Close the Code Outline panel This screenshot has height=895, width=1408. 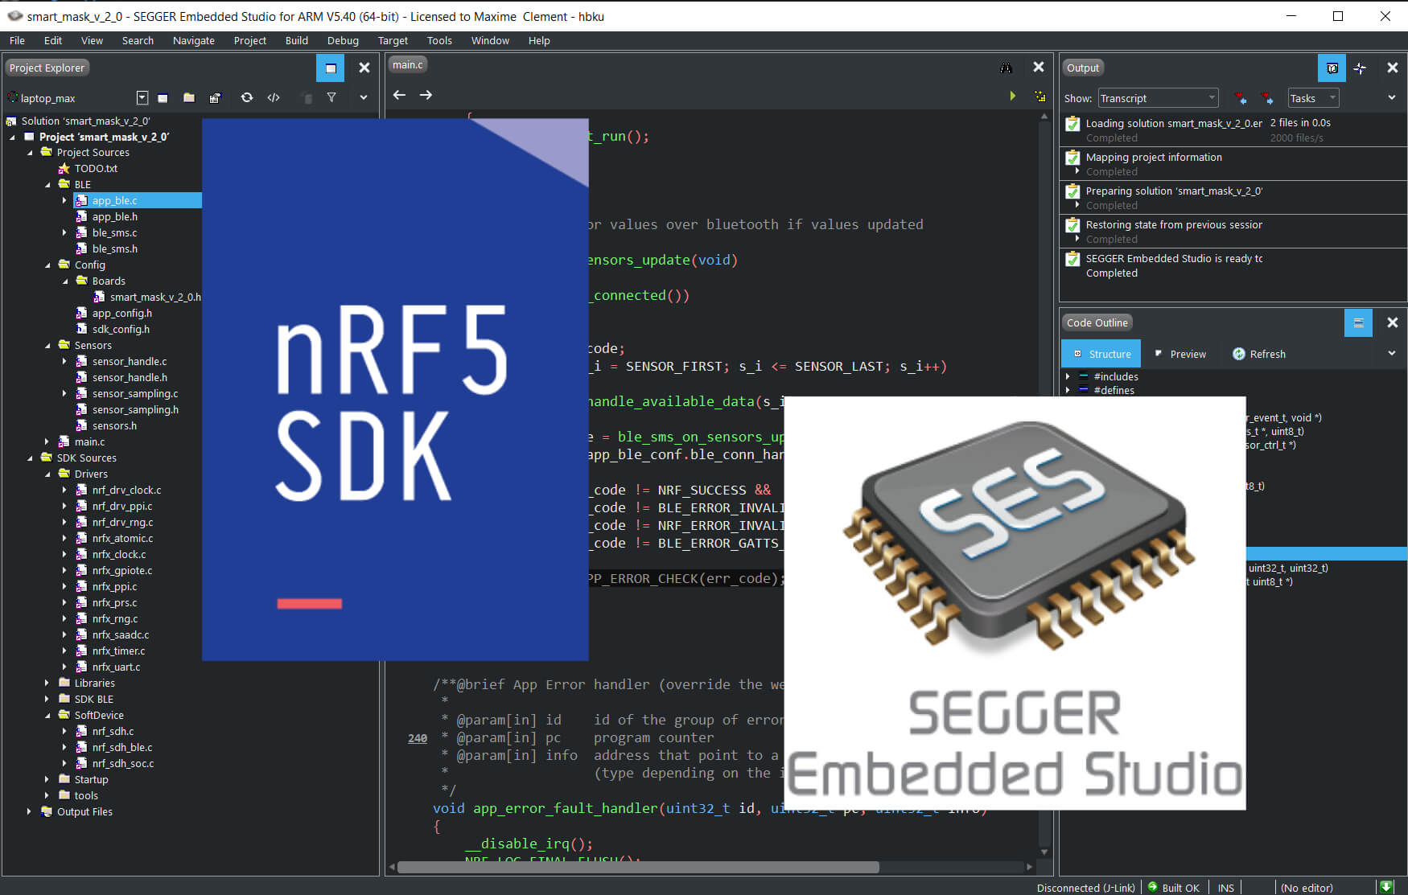[1393, 322]
